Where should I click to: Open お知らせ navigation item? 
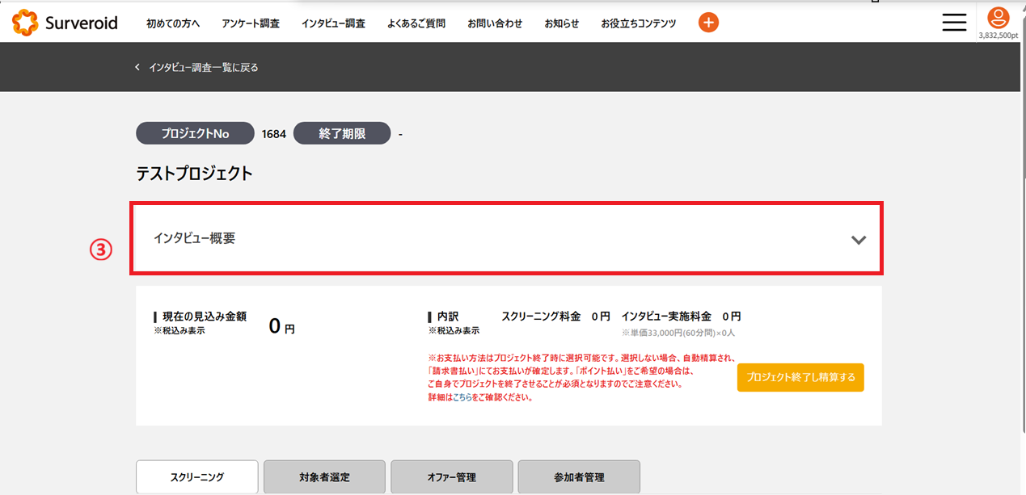click(562, 23)
